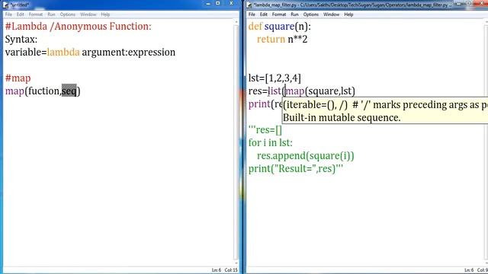This screenshot has height=274, width=488.
Task: Click 'Ln: 6' in lambda_map_filter.py status bar
Action: tap(469, 270)
